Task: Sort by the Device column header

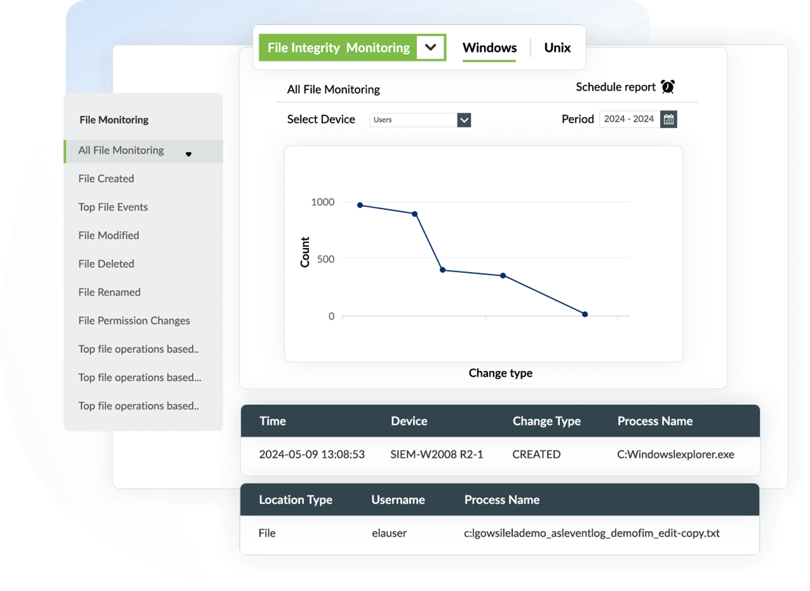Action: [409, 421]
